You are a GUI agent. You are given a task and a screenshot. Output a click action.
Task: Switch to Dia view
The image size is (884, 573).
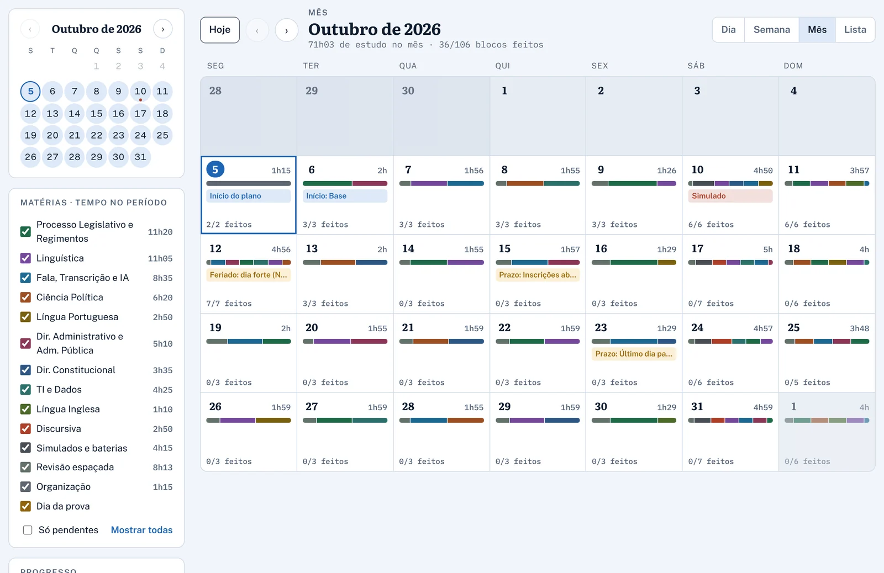click(x=728, y=30)
